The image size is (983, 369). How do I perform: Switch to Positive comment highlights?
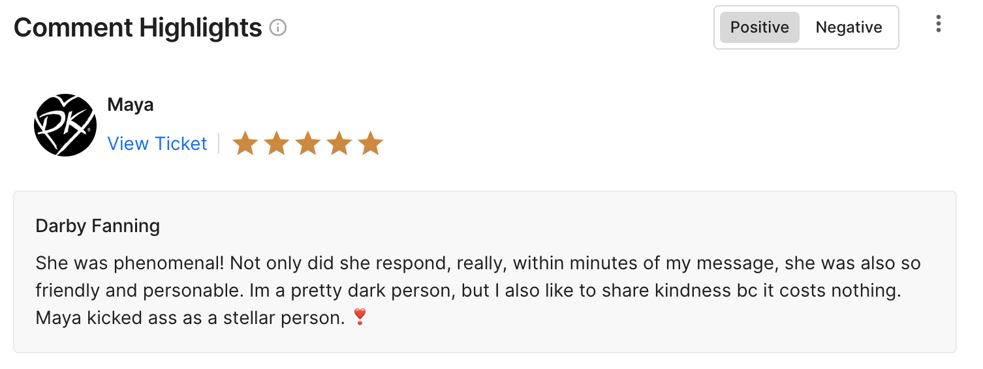759,27
